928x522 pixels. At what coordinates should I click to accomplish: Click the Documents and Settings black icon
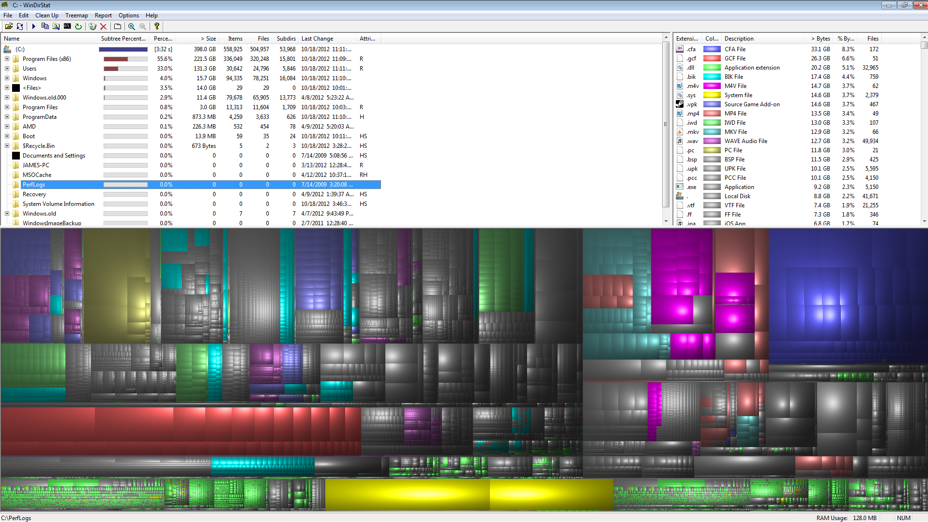pos(16,156)
